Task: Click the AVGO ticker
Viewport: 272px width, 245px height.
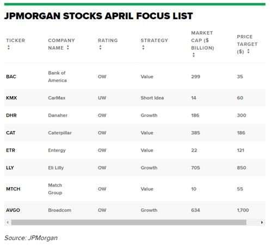Action: (x=13, y=210)
